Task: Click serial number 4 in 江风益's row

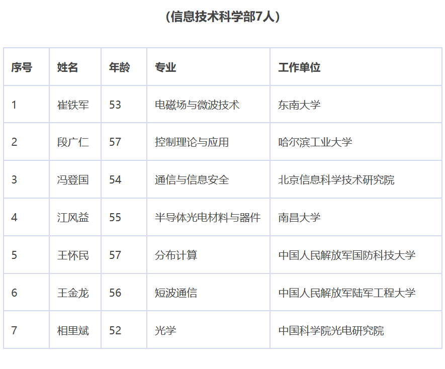Action: click(14, 217)
